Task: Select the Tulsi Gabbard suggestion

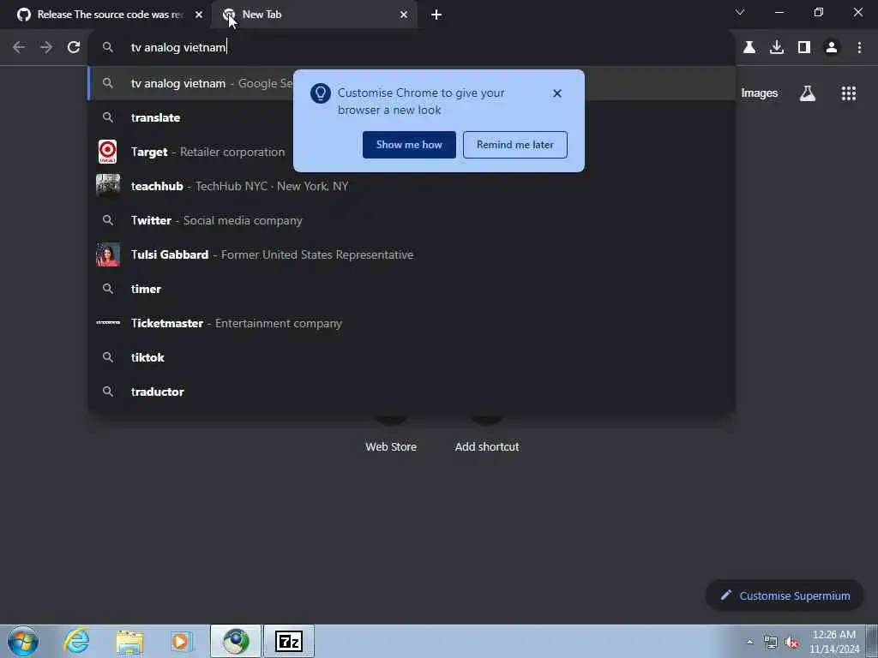Action: pyautogui.click(x=412, y=254)
